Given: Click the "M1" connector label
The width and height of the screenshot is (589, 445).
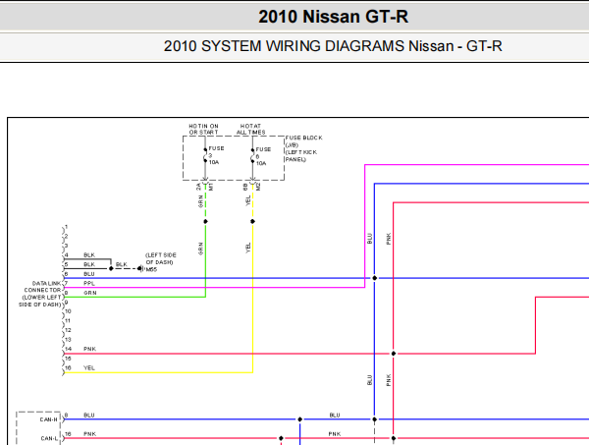Looking at the screenshot, I should [x=211, y=187].
